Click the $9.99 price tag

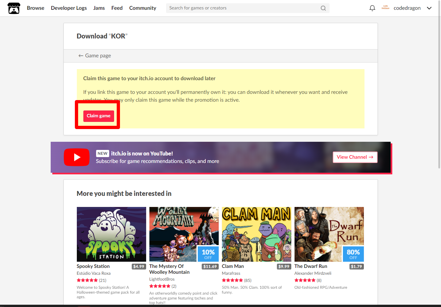[x=284, y=267]
